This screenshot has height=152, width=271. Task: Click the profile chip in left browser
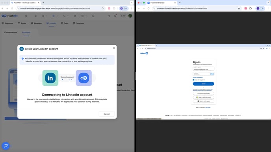(124, 8)
